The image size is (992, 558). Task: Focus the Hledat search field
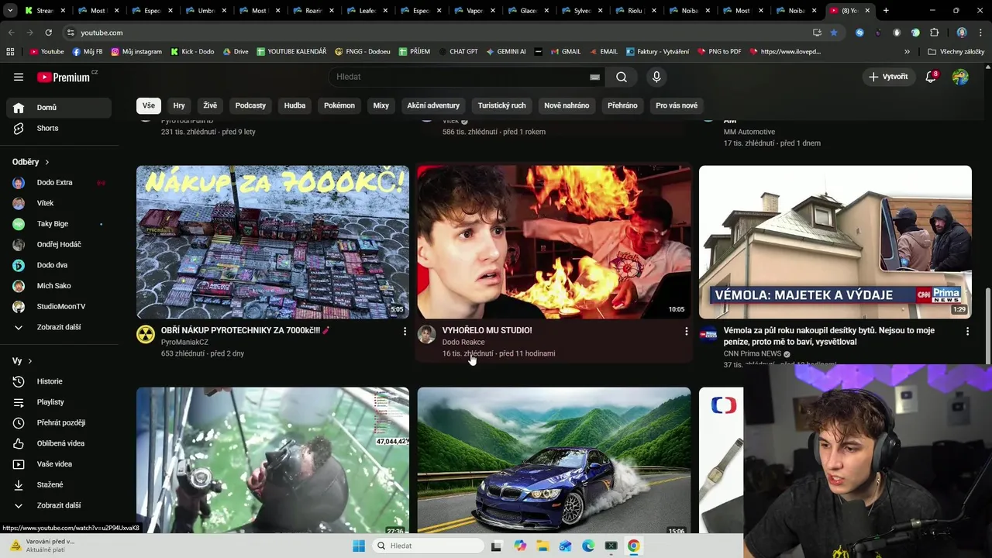tap(461, 77)
